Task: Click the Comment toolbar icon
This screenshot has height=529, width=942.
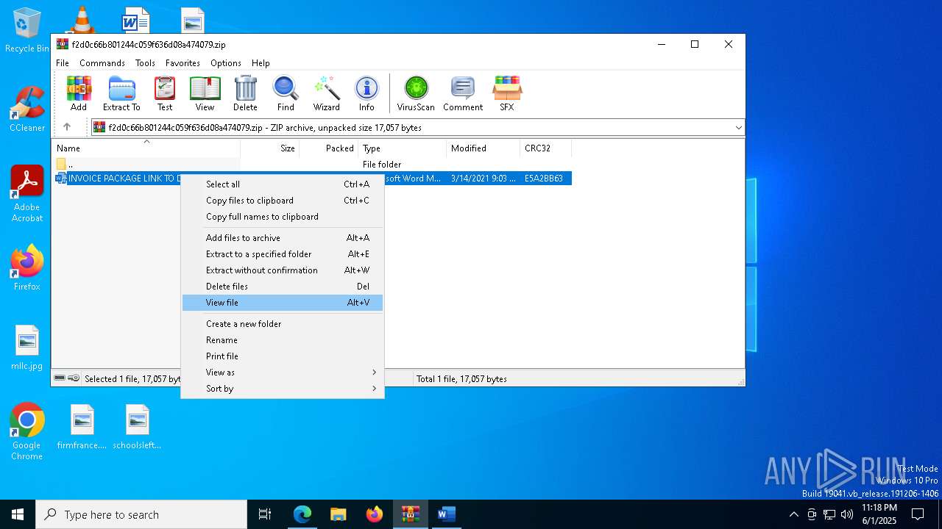Action: tap(463, 93)
